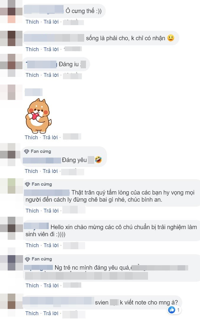
Task: Click the diamond Fan cứng badge above 'Đáng yêu'
Action: [x=27, y=151]
